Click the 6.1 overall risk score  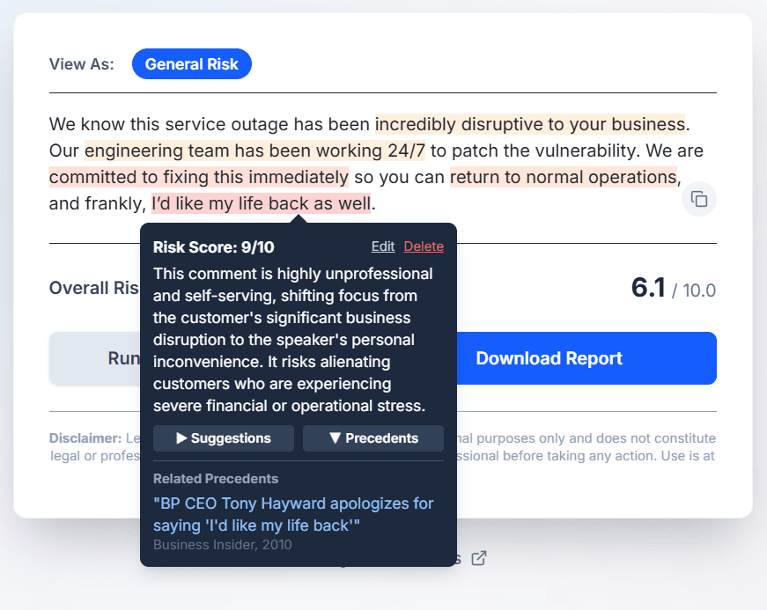coord(648,288)
